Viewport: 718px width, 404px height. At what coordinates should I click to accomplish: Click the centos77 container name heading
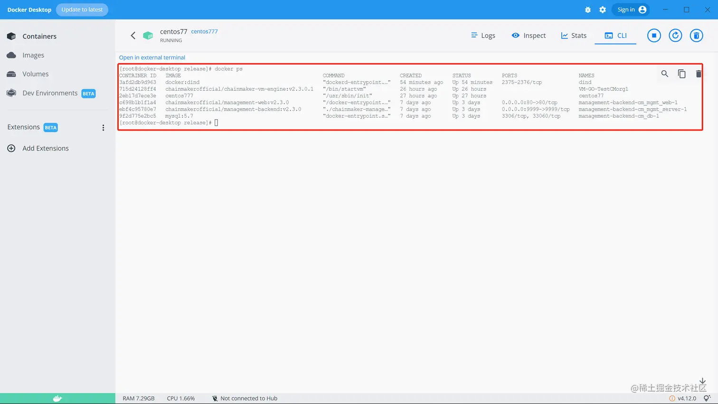coord(174,31)
